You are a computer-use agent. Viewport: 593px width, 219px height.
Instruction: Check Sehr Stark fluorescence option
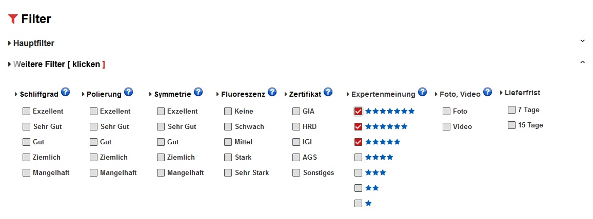click(x=228, y=172)
